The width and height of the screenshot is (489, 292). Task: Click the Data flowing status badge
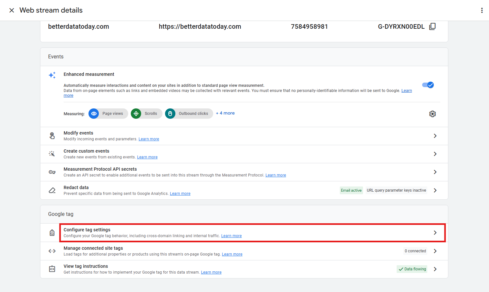[x=412, y=269]
